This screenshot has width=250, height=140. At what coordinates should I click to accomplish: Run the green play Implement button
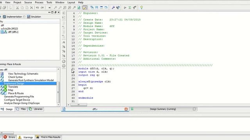tap(125, 7)
